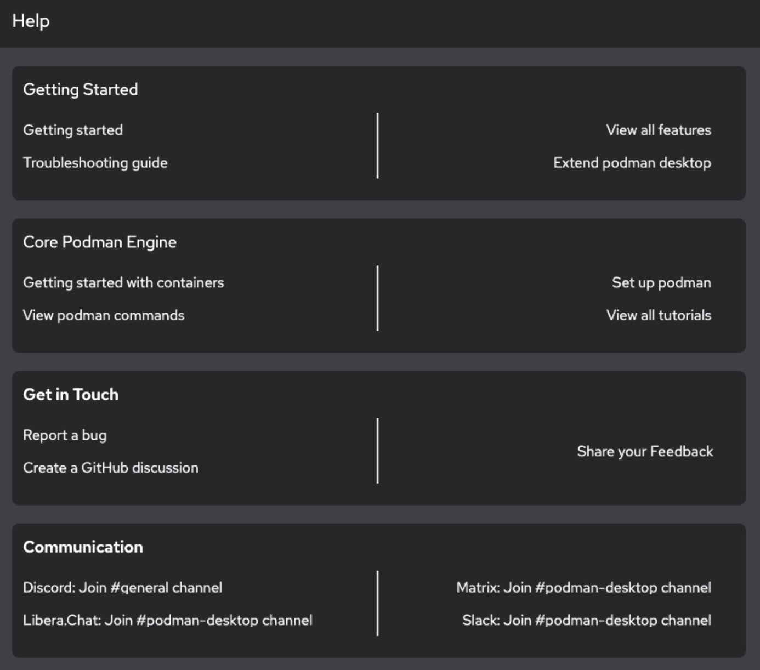Screen dimensions: 760x670
Task: Open the Set up podman link
Action: [x=661, y=282]
